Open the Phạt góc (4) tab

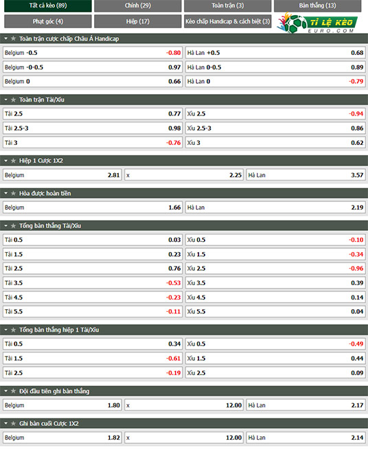tap(48, 21)
